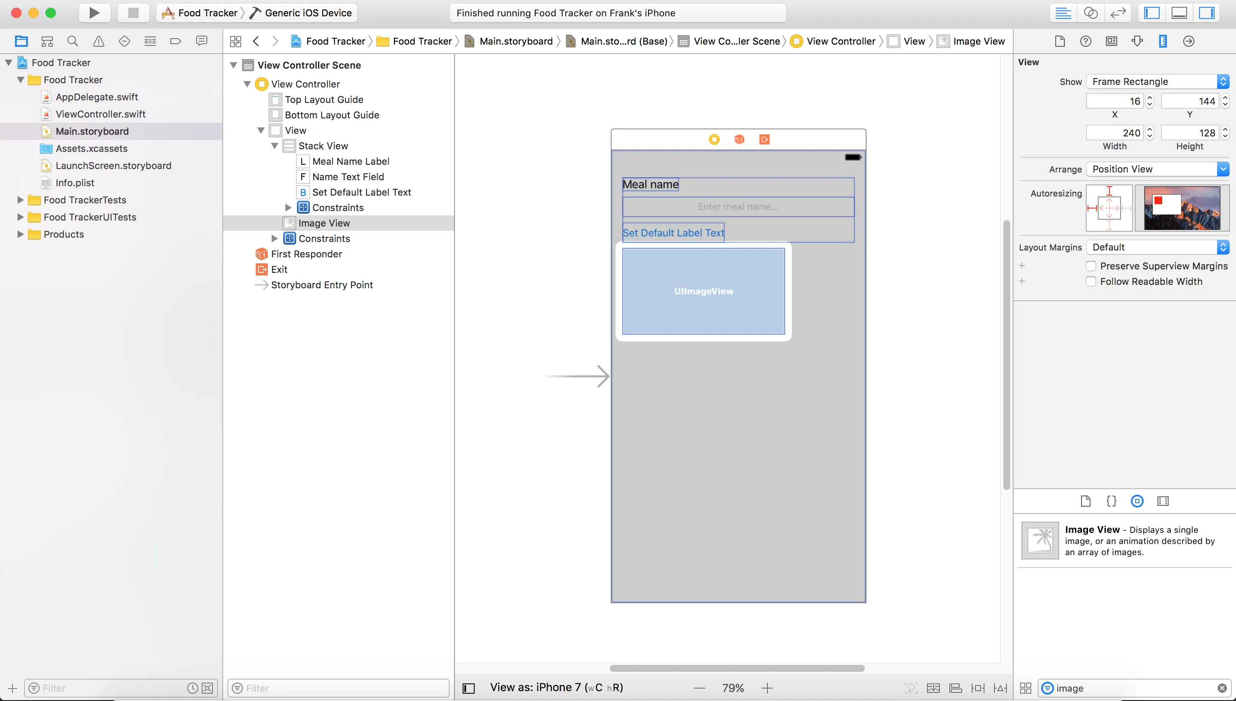Click the Add New Constraints (Pin) icon

coord(978,688)
